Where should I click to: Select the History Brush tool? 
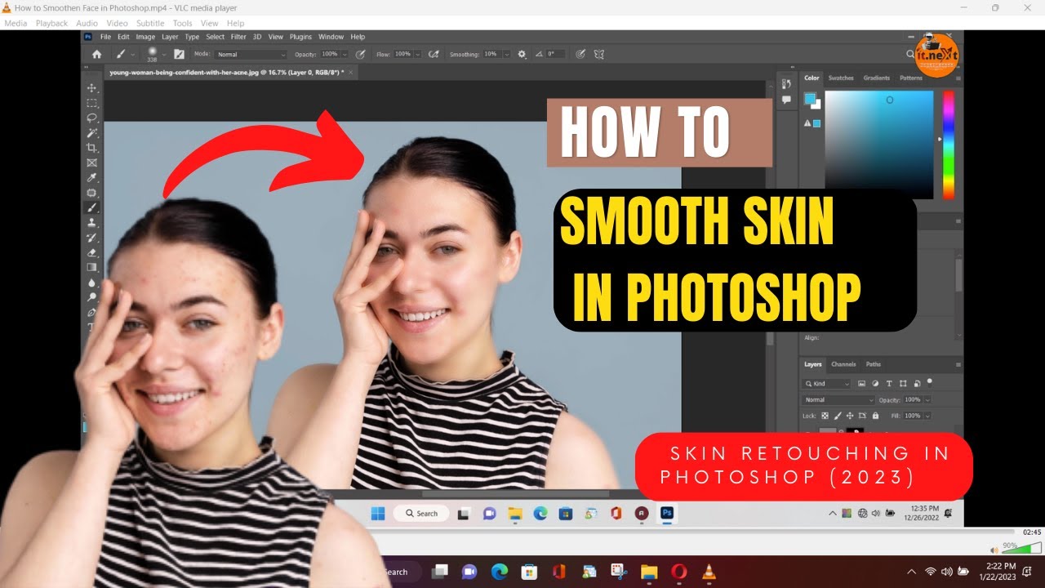91,238
